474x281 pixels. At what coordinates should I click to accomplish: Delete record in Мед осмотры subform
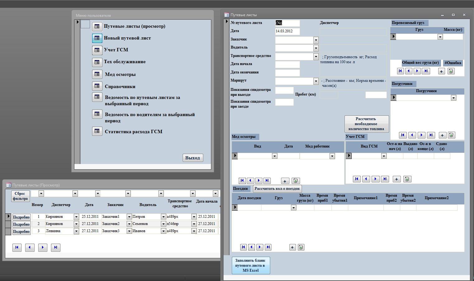(x=296, y=181)
